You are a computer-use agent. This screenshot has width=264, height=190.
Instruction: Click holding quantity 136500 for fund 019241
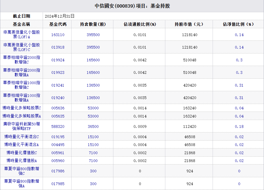click(93, 85)
